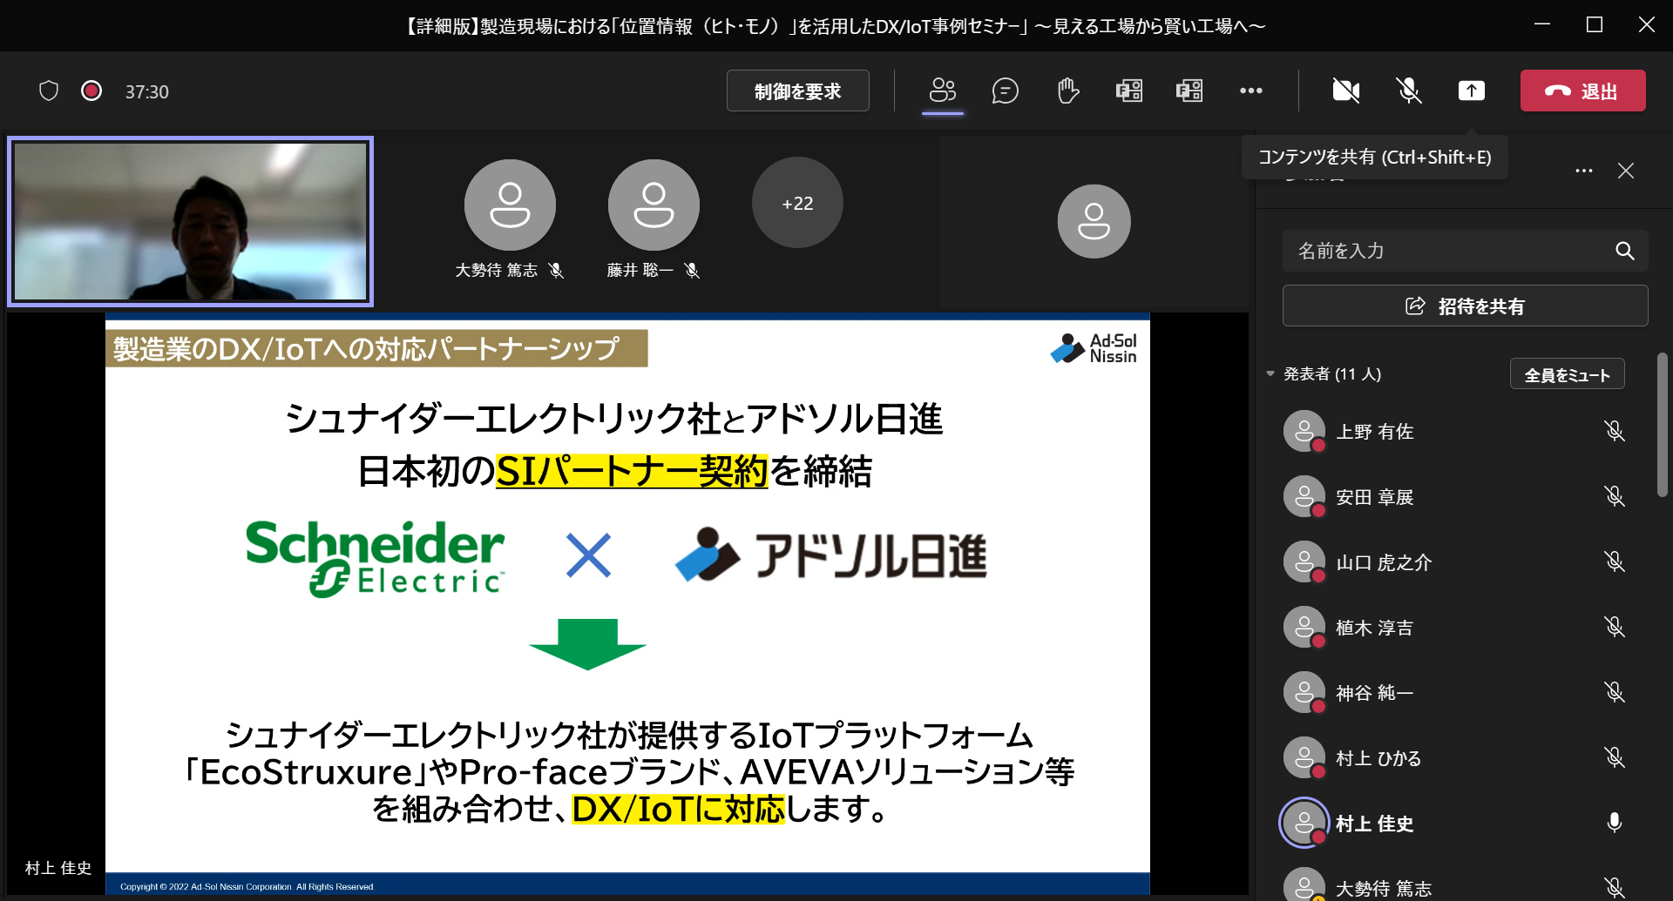Image resolution: width=1673 pixels, height=901 pixels.
Task: Click highlighted avatar of 村上 佳史
Action: [x=1304, y=823]
